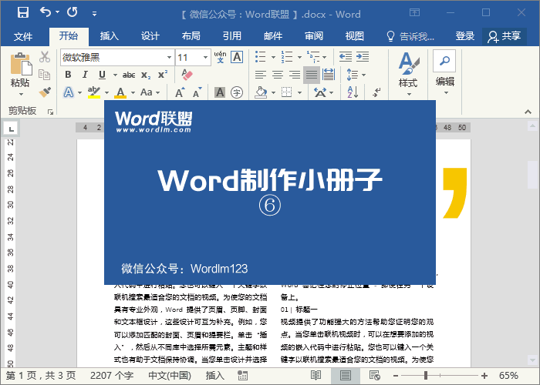This screenshot has width=540, height=385.
Task: Click the character border A icon
Action: [x=237, y=57]
